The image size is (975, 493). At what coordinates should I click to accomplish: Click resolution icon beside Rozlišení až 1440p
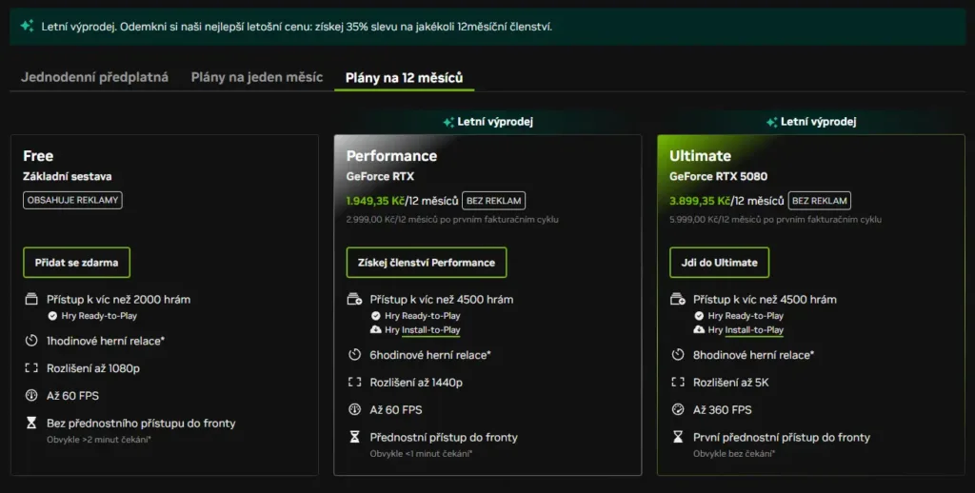pos(354,383)
